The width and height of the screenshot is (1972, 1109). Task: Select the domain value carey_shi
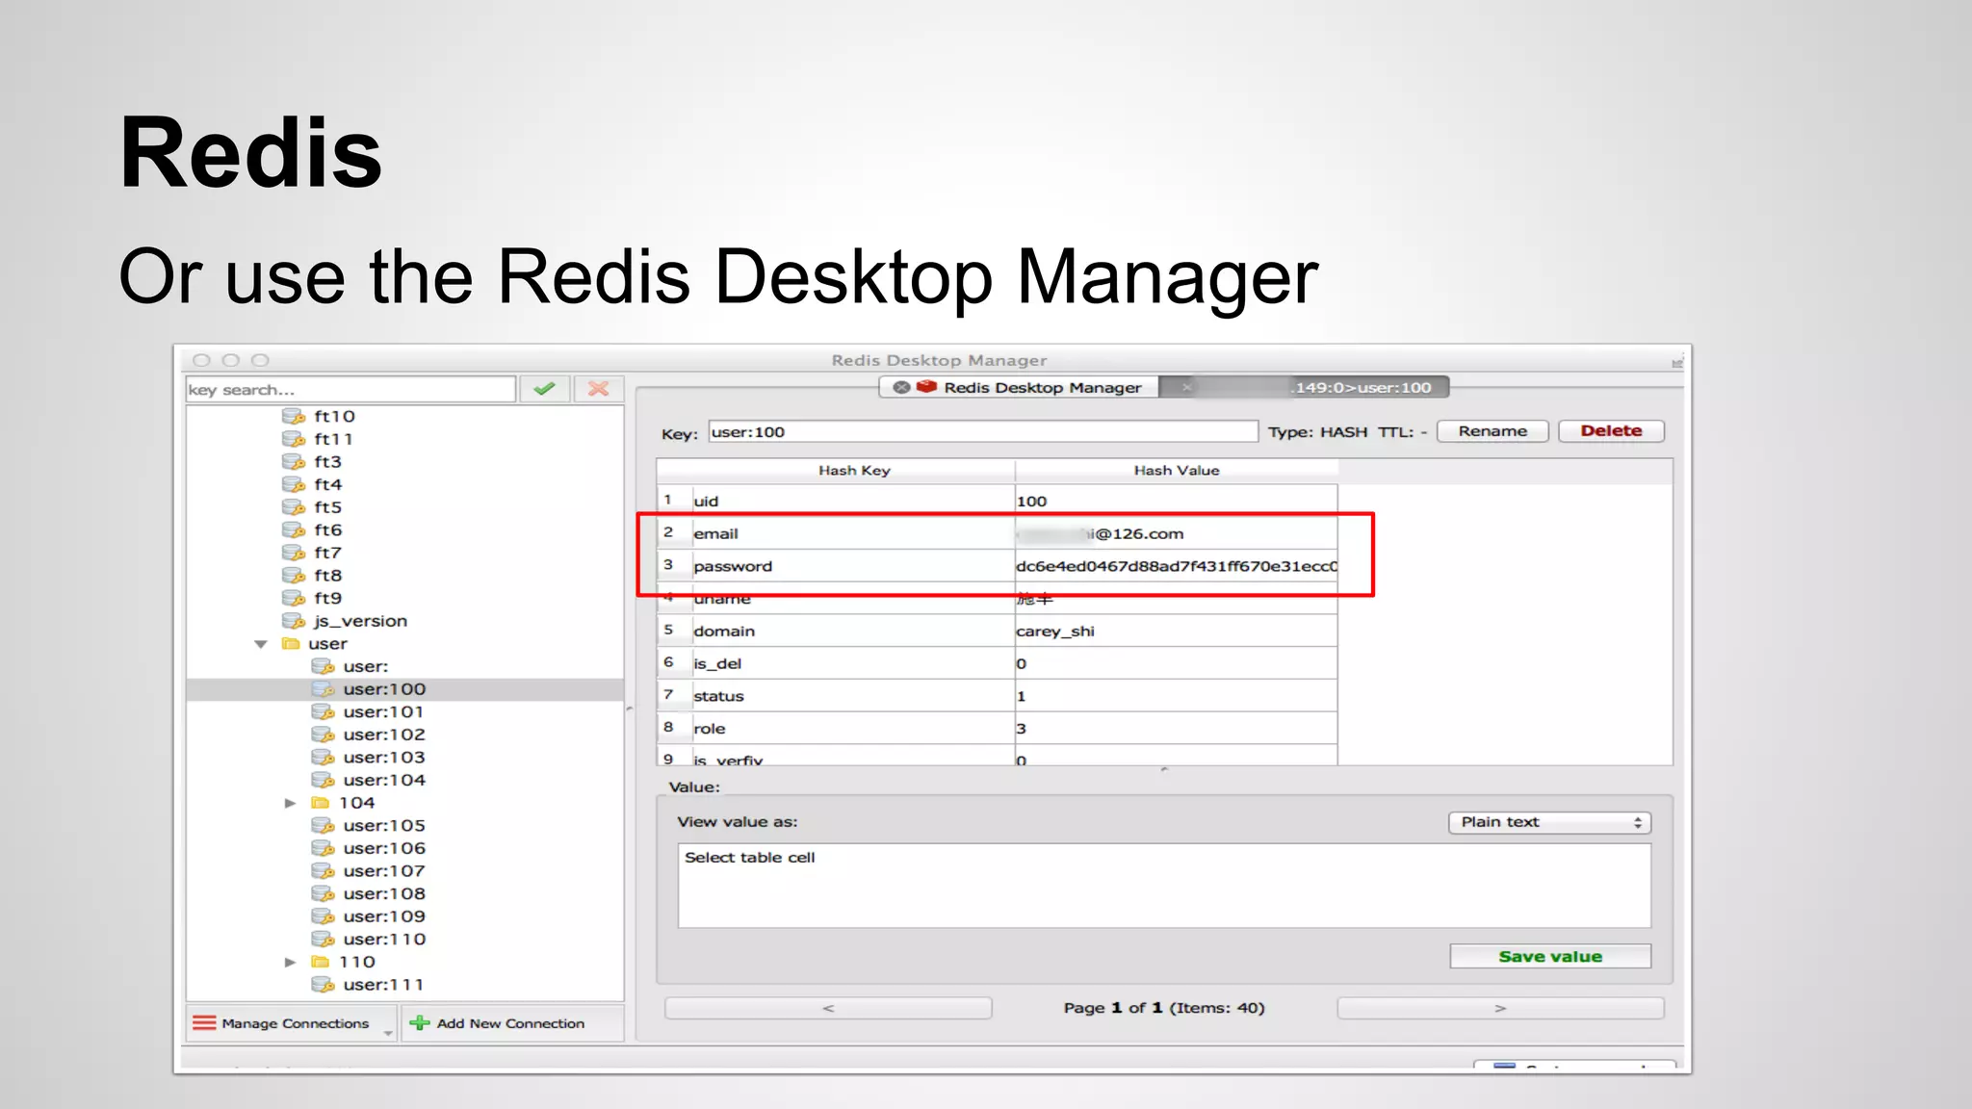click(x=1176, y=632)
